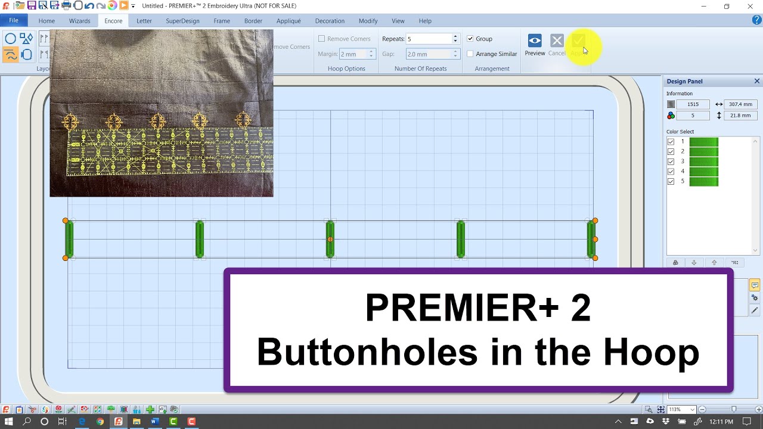Uncheck color 2 in Color Select
This screenshot has height=429, width=763.
click(x=671, y=152)
